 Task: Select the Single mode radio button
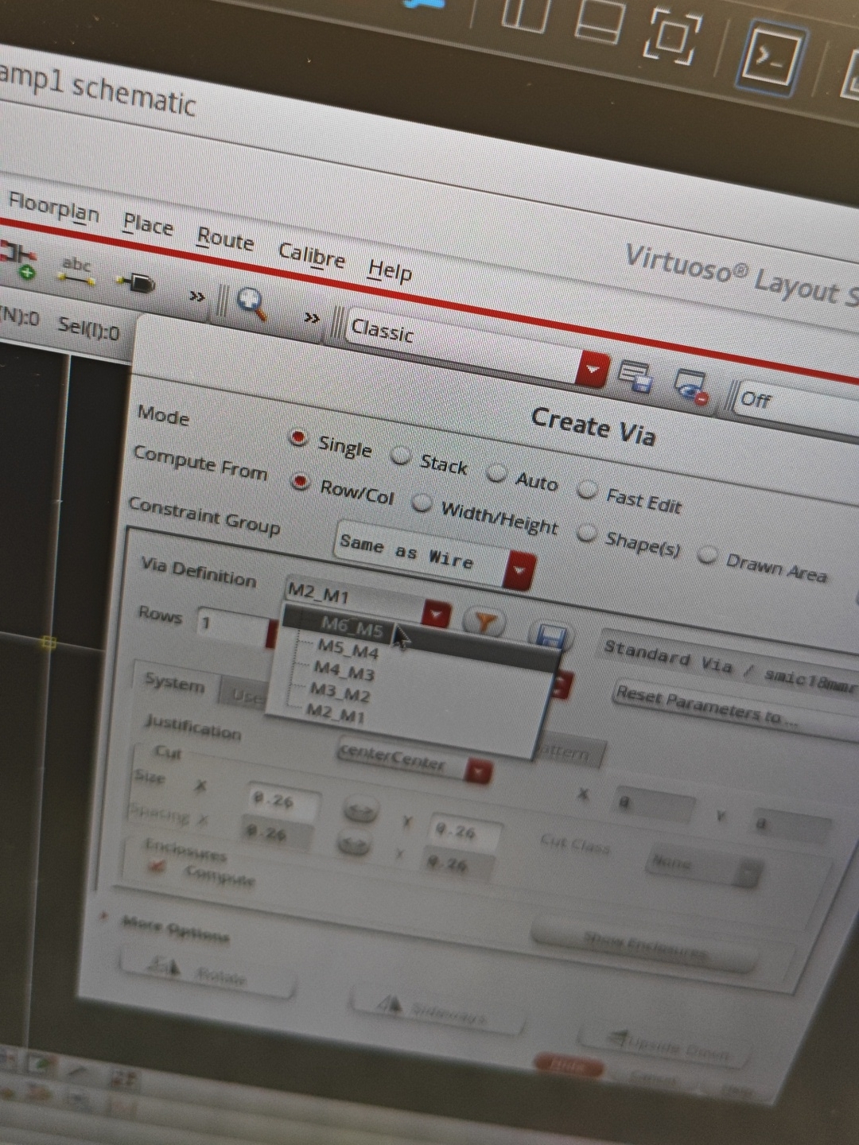(298, 437)
